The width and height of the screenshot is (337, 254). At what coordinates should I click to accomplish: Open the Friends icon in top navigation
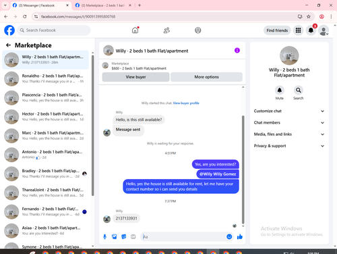[x=166, y=30]
